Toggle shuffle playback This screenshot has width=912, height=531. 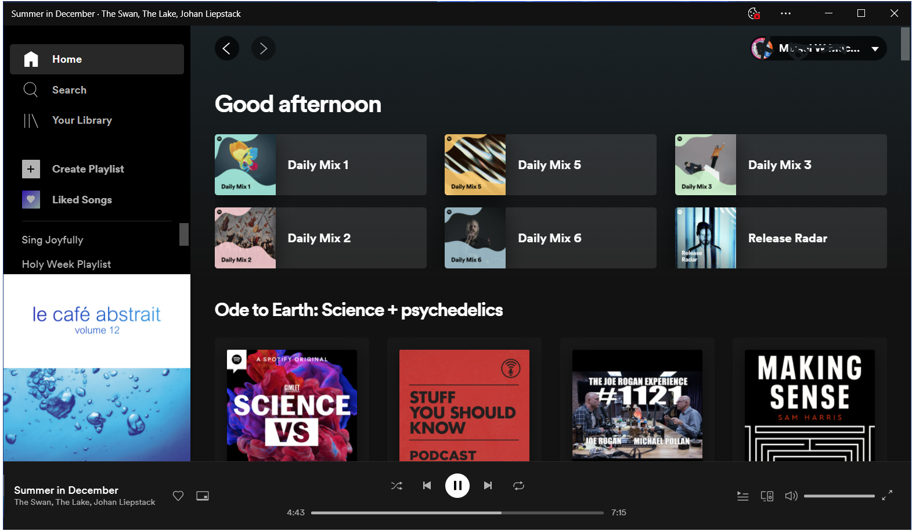click(396, 486)
